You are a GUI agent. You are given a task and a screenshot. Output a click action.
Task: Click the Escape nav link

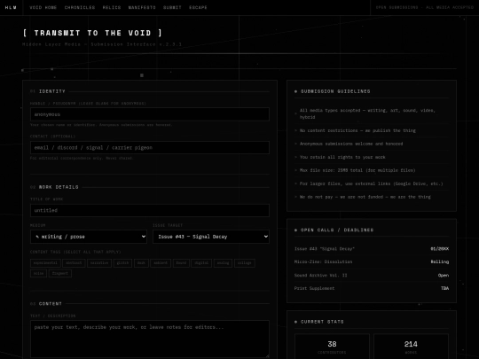pos(198,7)
